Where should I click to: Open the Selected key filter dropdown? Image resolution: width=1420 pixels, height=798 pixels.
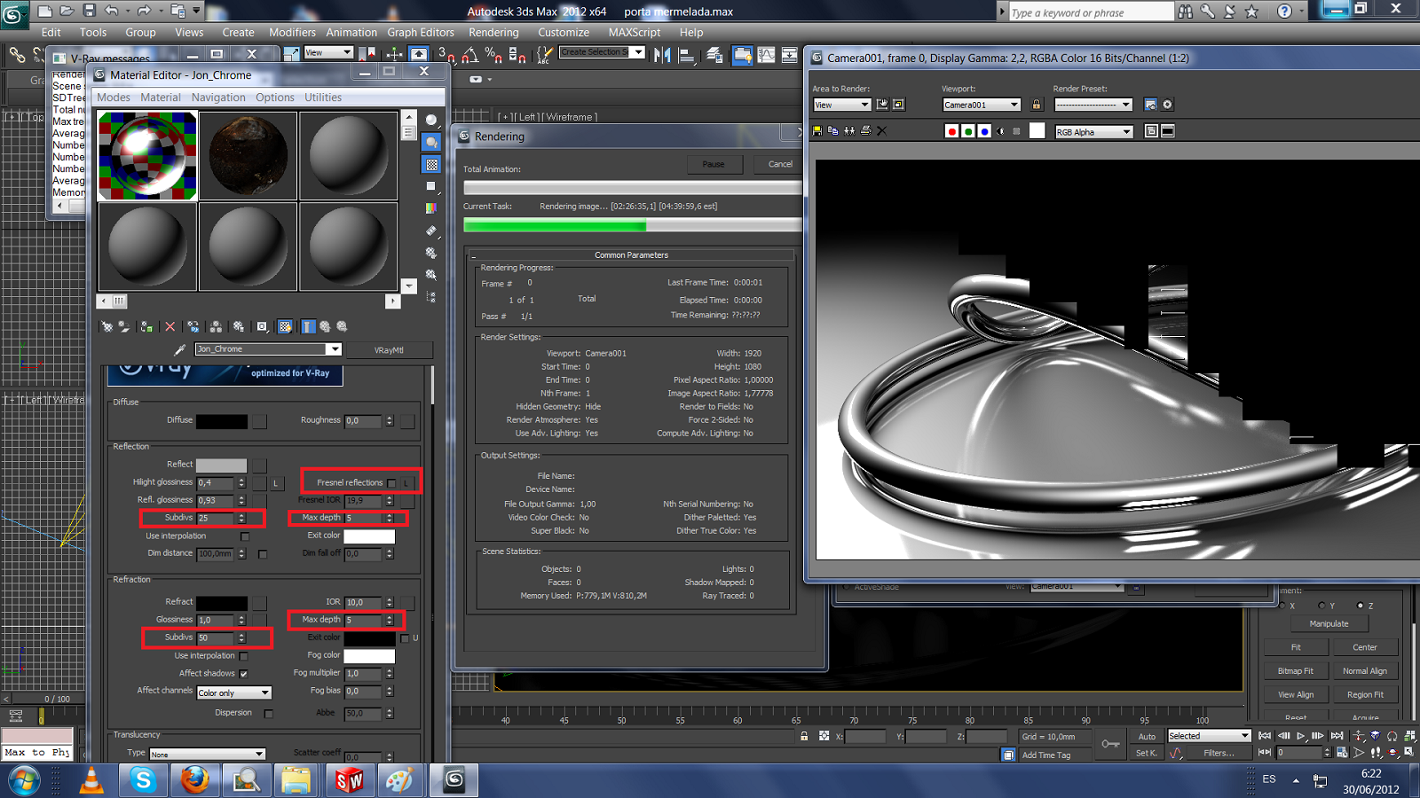[1209, 736]
